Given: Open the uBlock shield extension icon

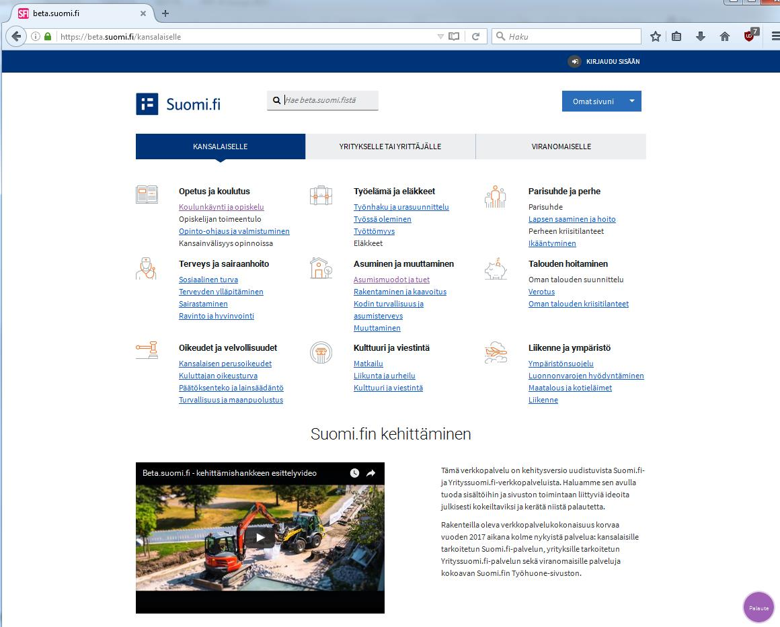Looking at the screenshot, I should point(750,36).
